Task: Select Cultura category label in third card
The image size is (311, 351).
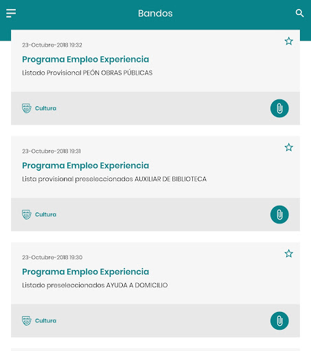Action: coord(45,321)
